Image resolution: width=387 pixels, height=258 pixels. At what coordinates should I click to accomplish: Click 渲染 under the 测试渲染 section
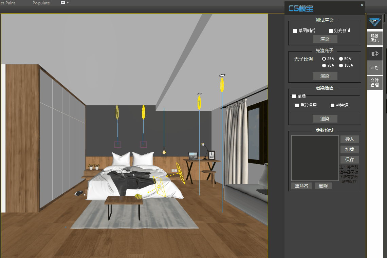(325, 39)
